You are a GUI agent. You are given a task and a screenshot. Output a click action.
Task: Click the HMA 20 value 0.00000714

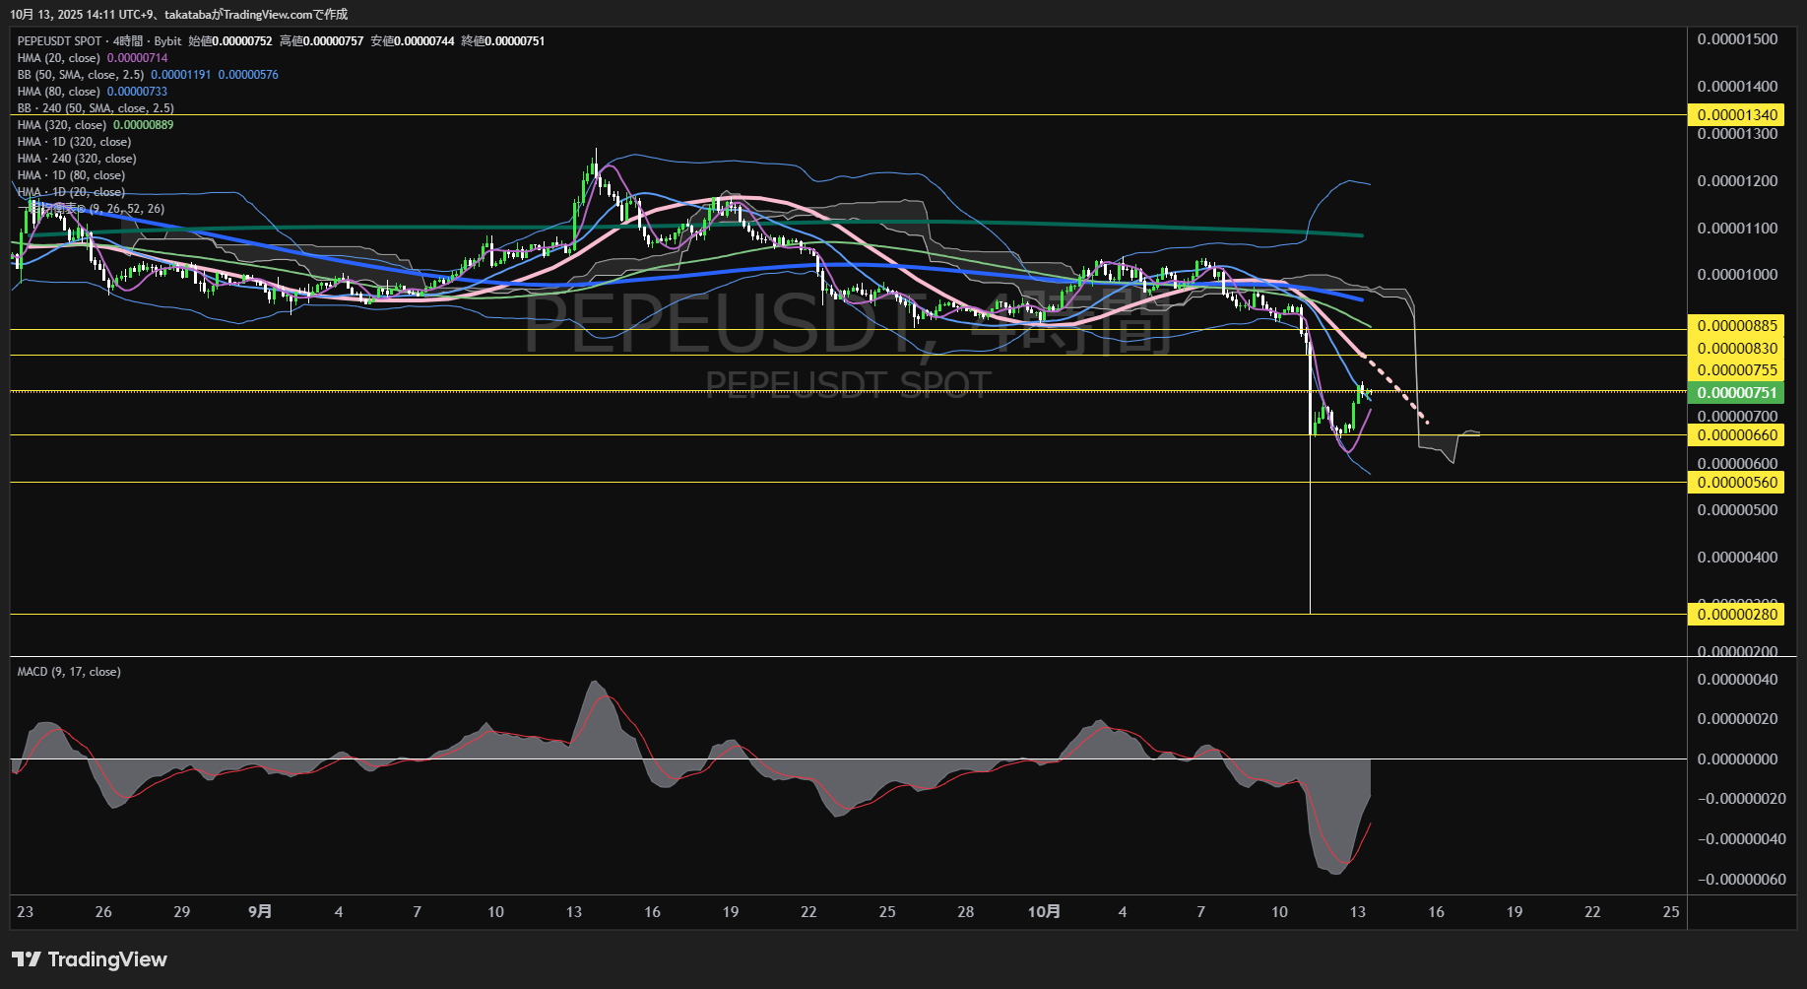point(137,58)
